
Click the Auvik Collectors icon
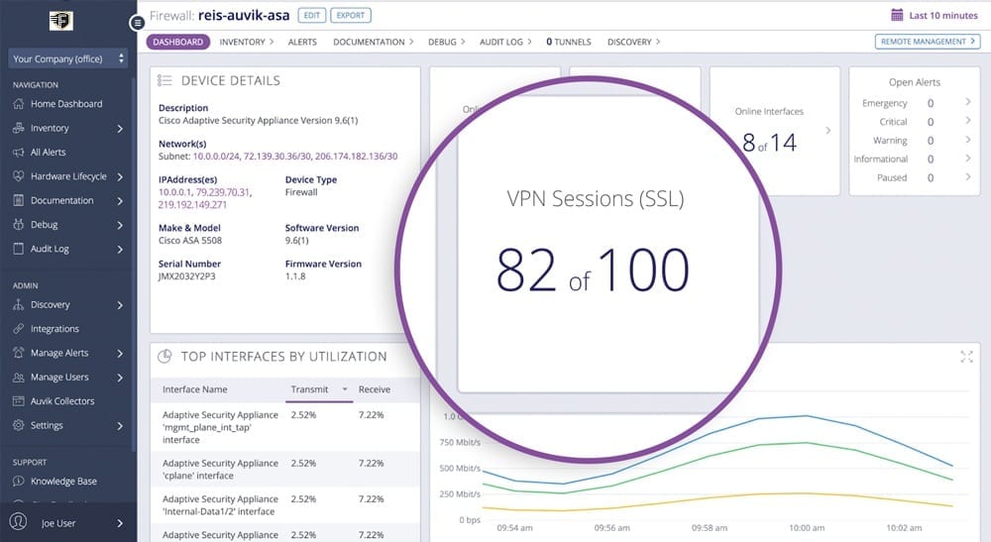[18, 401]
